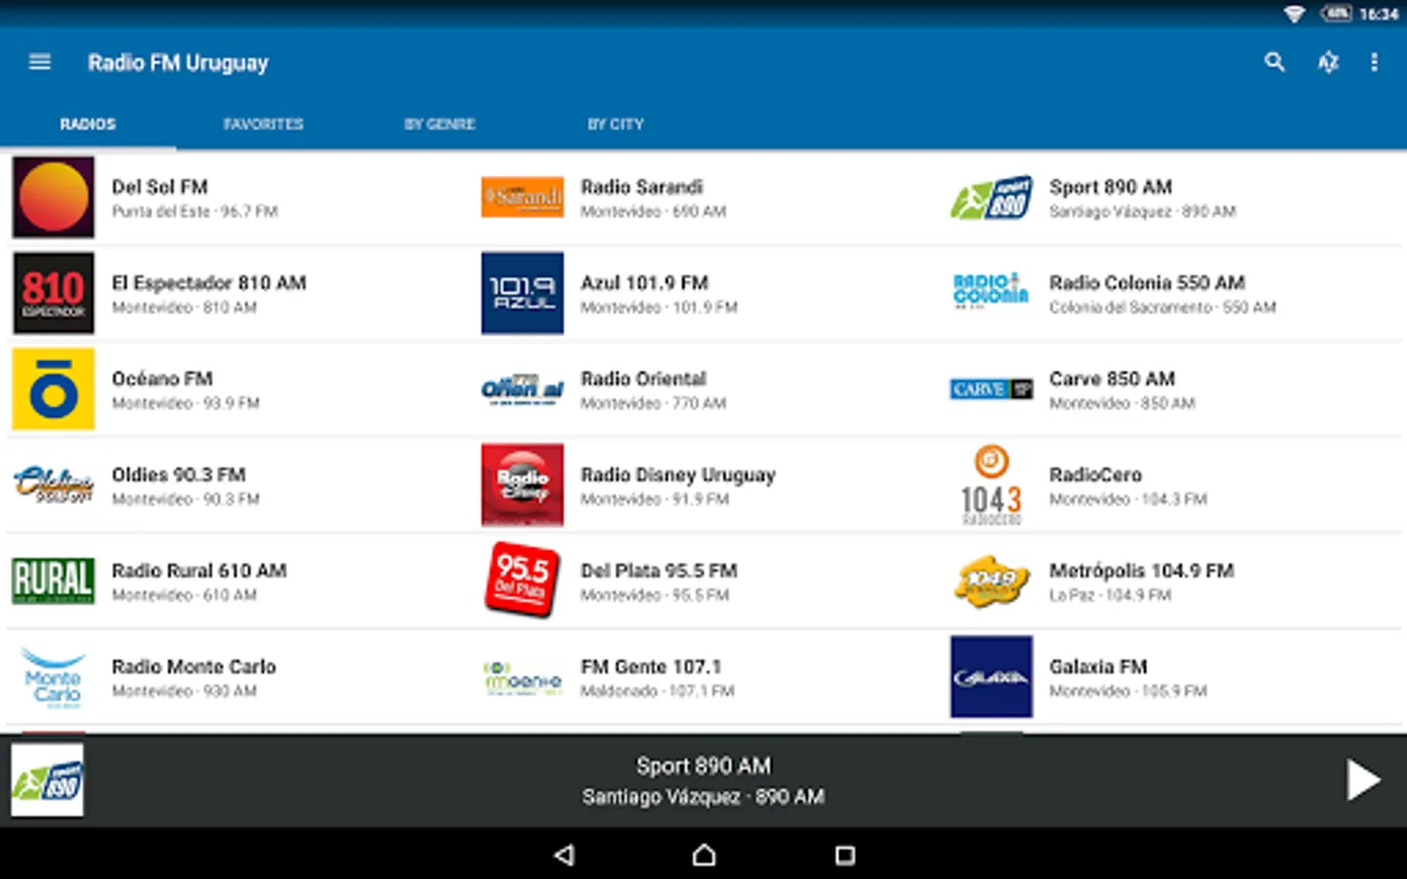The width and height of the screenshot is (1407, 879).
Task: Tap the battery status indicator
Action: point(1336,14)
